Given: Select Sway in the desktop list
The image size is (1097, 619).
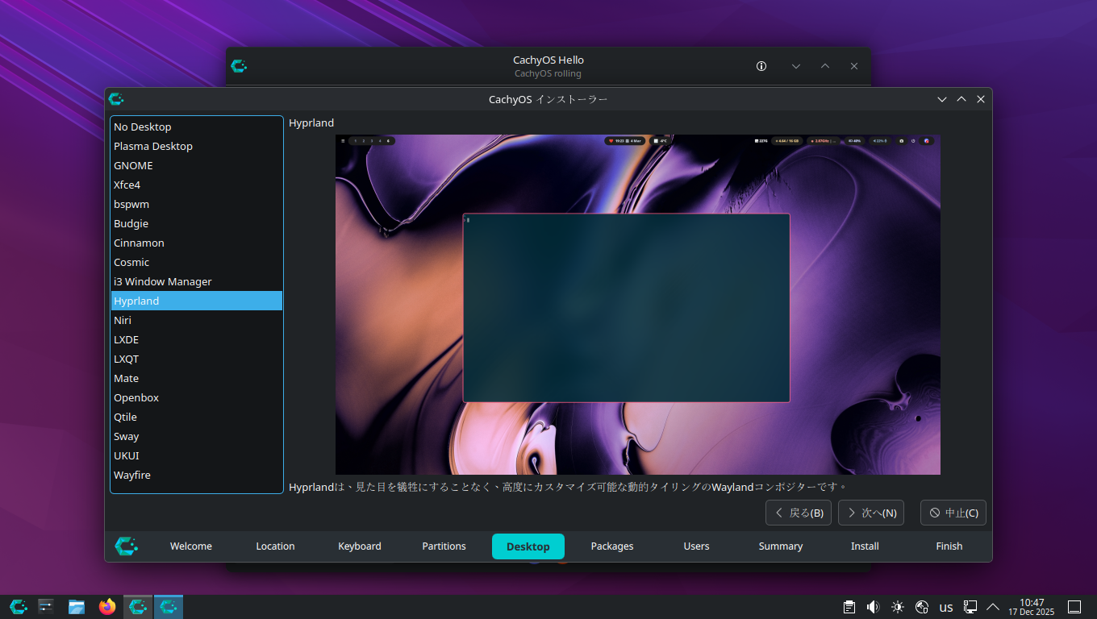Looking at the screenshot, I should coord(197,436).
